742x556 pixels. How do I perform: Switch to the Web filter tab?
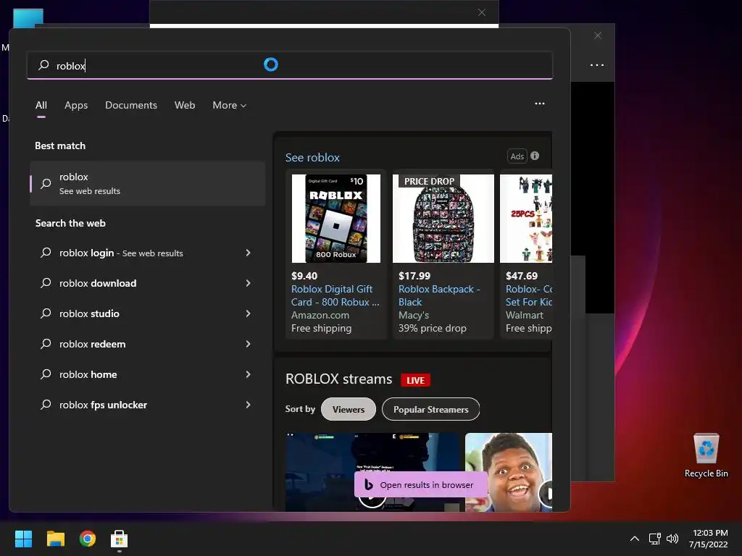(185, 106)
